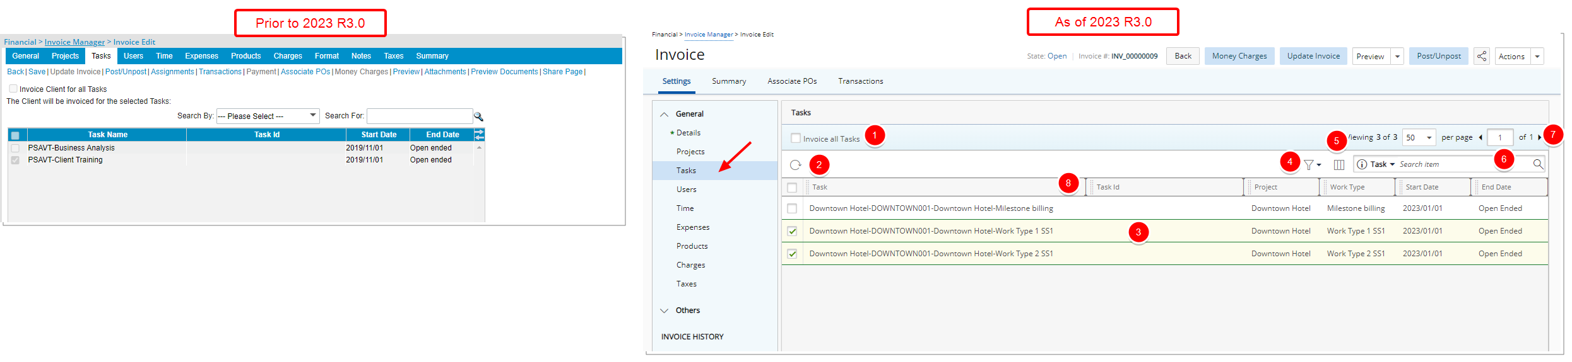Switch to the Transactions tab
1572x362 pixels.
860,81
